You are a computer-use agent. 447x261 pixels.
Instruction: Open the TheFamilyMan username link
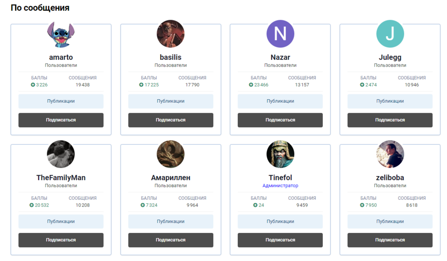coord(61,177)
